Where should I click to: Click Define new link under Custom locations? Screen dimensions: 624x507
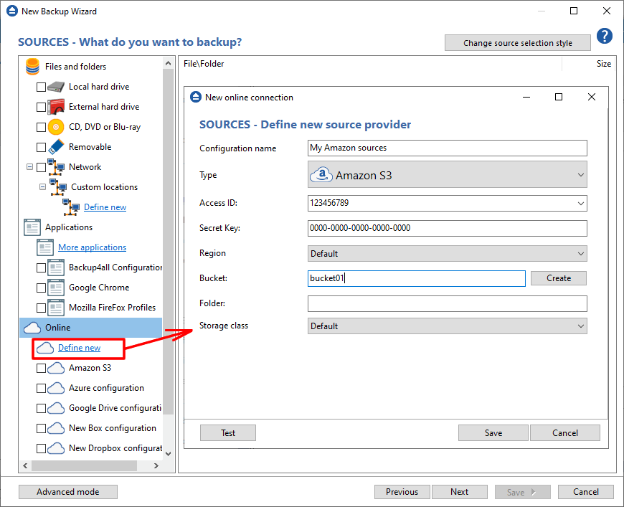(x=105, y=207)
